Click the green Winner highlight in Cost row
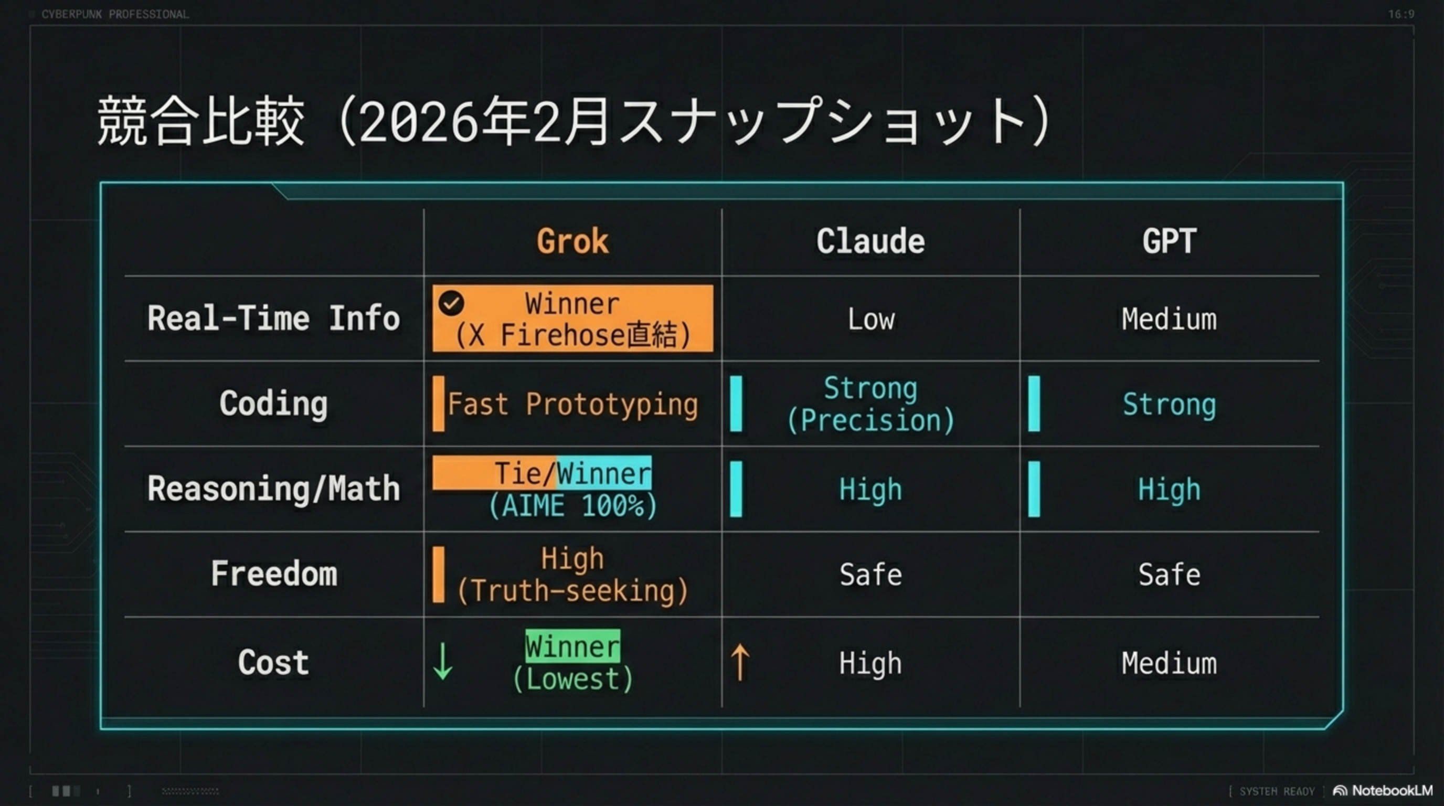1444x806 pixels. tap(572, 646)
